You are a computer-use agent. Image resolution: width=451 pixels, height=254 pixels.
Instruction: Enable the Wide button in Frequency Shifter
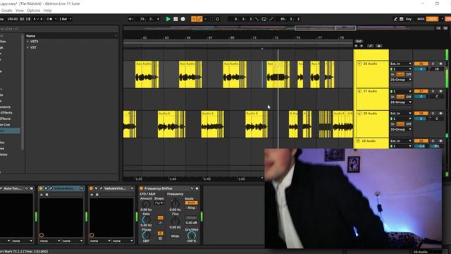175,236
